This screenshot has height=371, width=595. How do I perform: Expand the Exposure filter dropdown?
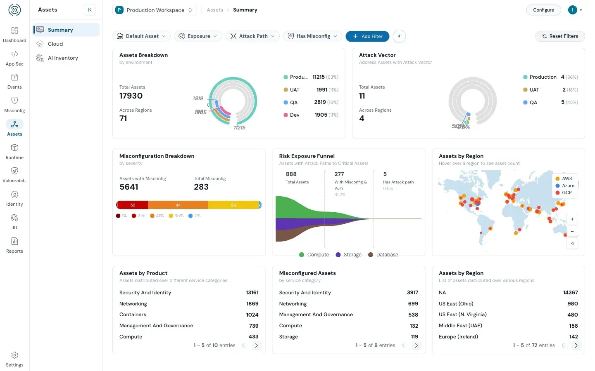pos(198,36)
